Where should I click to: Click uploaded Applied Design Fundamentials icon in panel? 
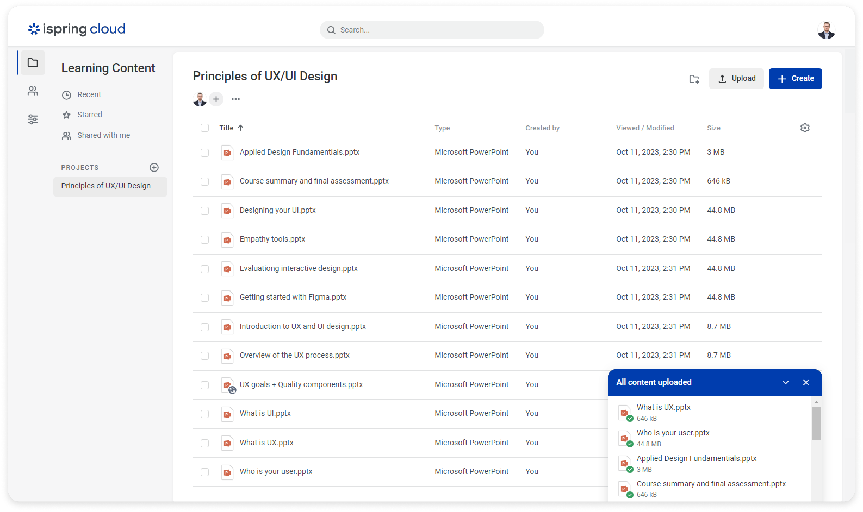624,464
